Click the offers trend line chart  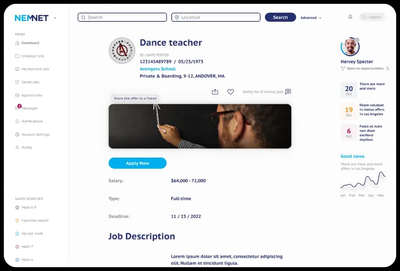[x=363, y=180]
